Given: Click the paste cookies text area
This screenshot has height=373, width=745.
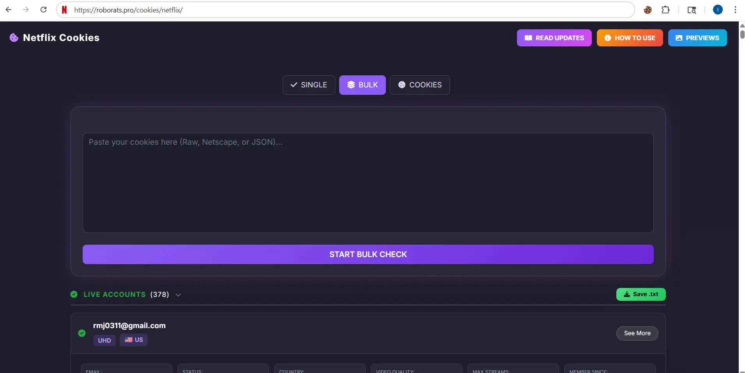Looking at the screenshot, I should 368,183.
